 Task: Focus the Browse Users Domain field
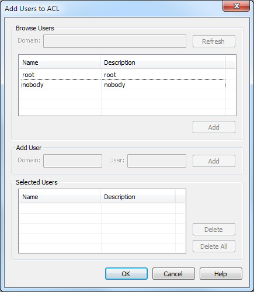(x=114, y=41)
